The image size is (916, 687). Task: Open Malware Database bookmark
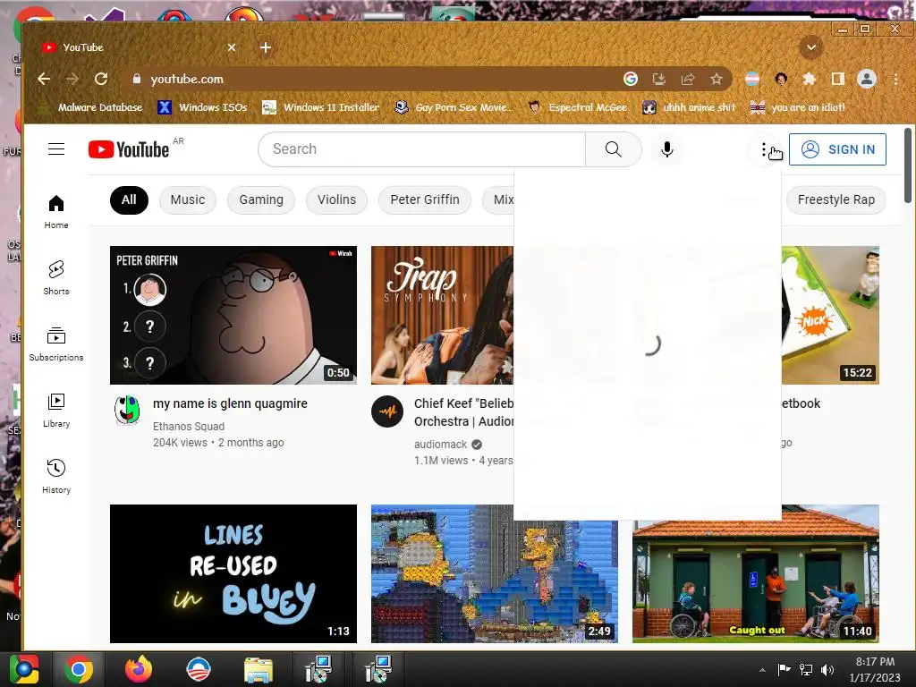pos(90,107)
